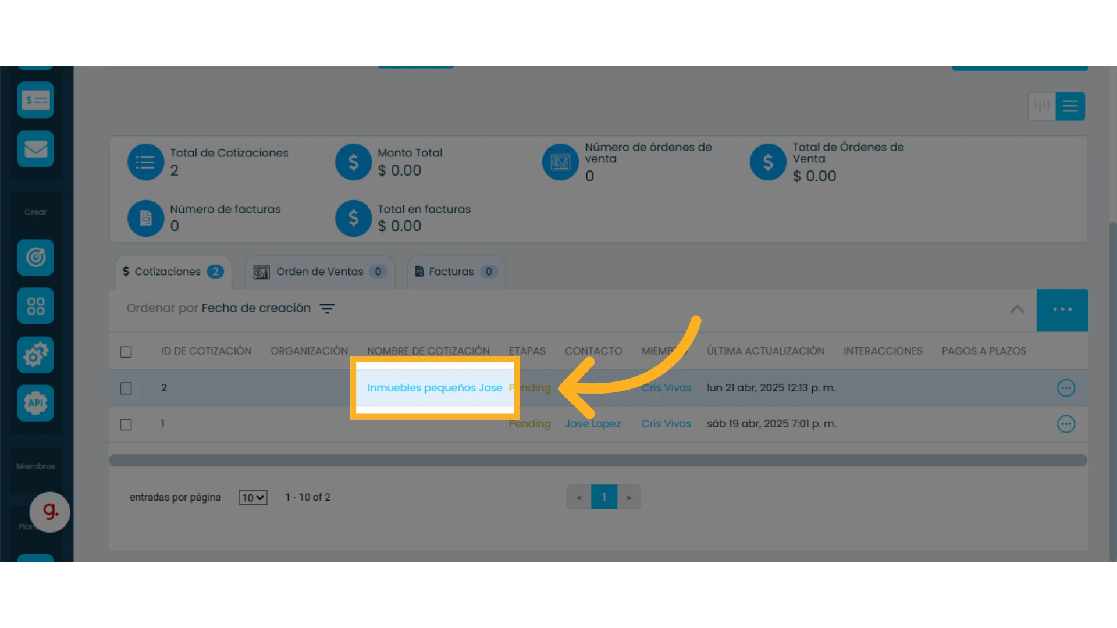Switch to list view icon
This screenshot has width=1117, height=628.
click(1070, 106)
